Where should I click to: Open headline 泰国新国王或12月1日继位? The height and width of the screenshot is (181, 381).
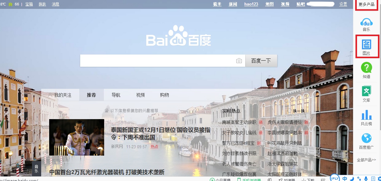pos(161,134)
